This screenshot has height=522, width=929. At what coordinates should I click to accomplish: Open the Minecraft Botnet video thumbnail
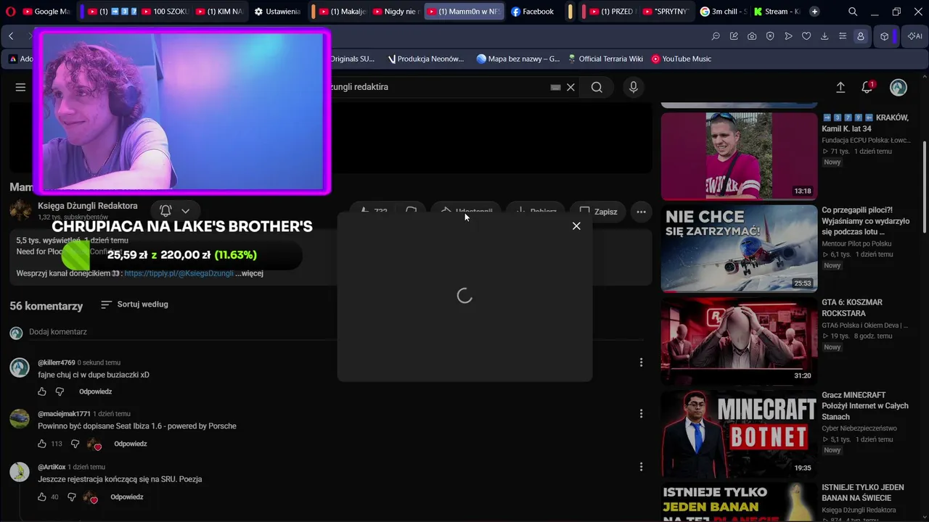coord(739,434)
